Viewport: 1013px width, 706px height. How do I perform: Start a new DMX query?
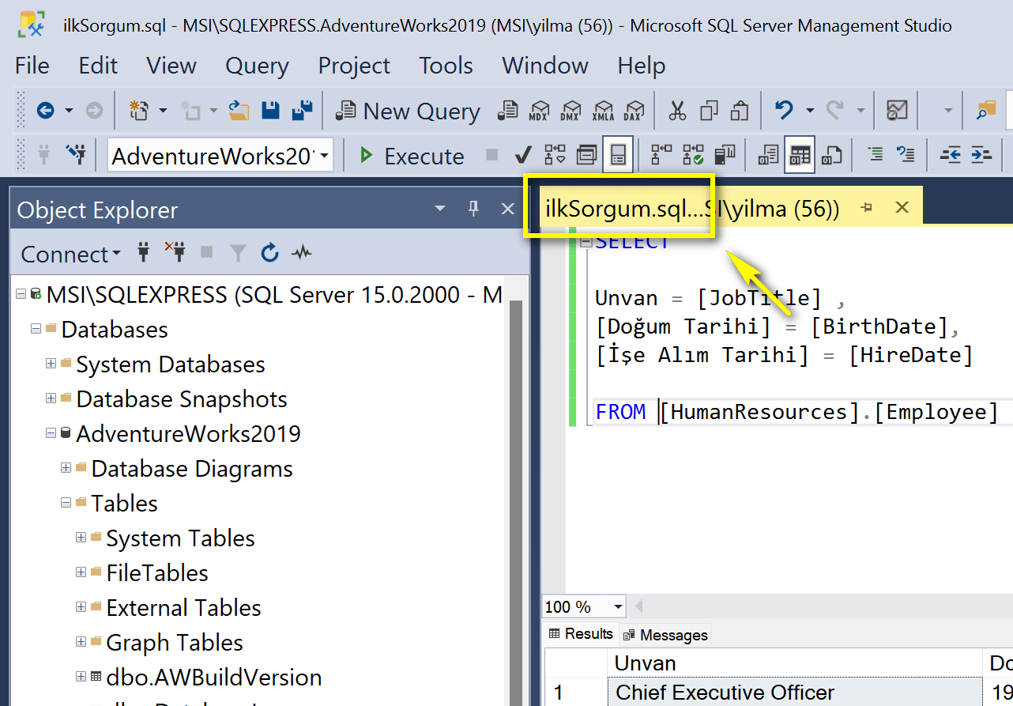pos(571,111)
